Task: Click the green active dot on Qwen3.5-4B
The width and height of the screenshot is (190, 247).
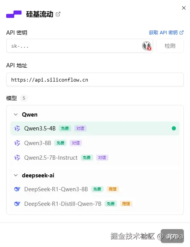Action: point(174,129)
